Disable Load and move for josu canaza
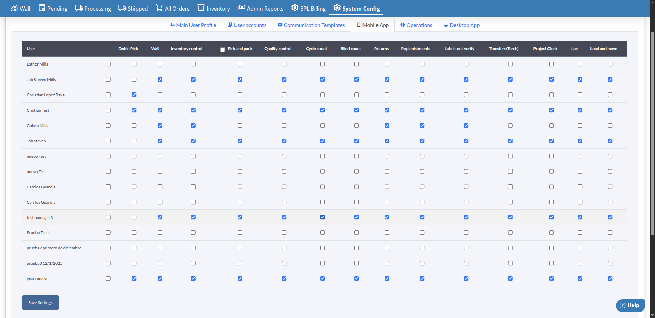The image size is (655, 318). (x=610, y=279)
